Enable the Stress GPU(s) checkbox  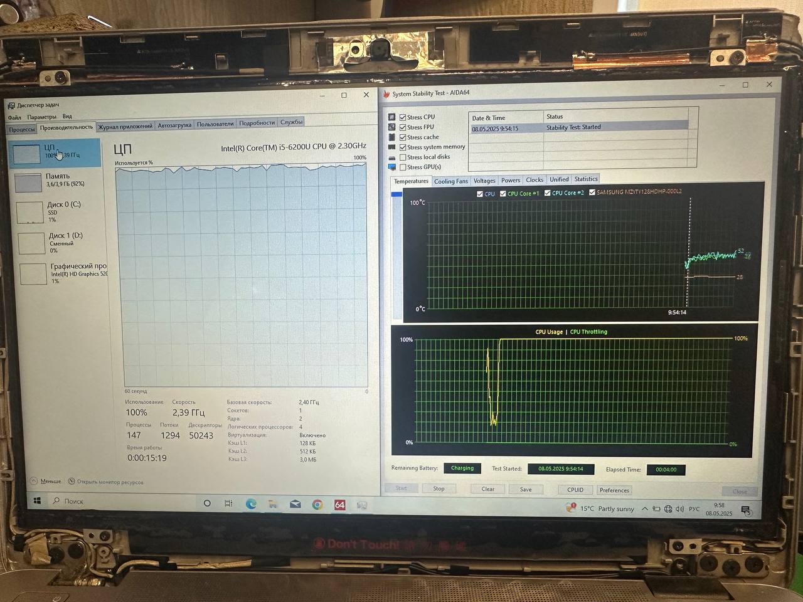tap(403, 167)
